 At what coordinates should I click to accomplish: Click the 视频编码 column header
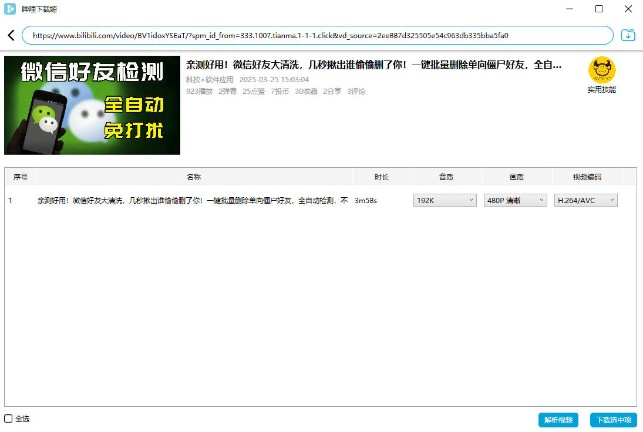(587, 177)
